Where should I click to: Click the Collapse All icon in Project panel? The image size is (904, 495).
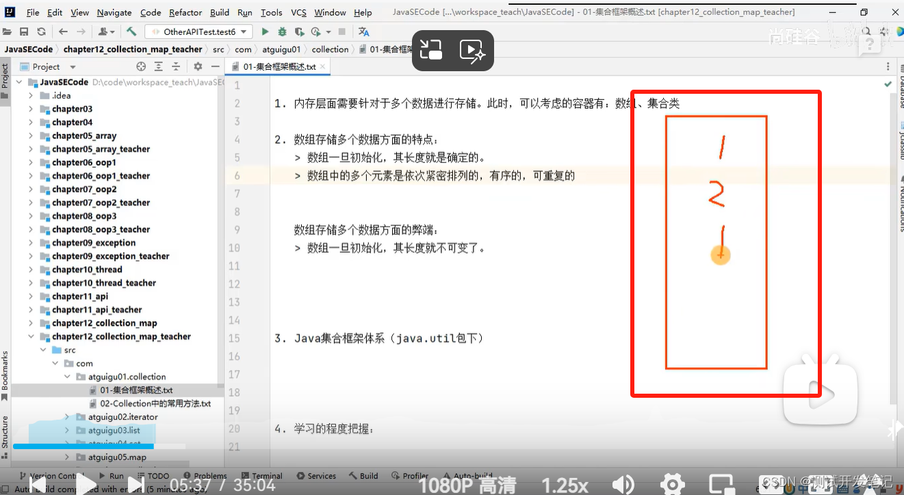[176, 66]
